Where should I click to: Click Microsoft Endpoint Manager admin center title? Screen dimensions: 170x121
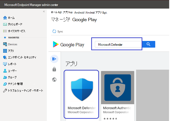point(31,5)
